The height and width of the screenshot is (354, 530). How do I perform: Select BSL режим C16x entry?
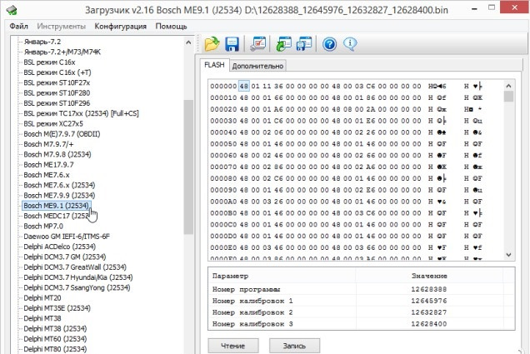pyautogui.click(x=49, y=62)
